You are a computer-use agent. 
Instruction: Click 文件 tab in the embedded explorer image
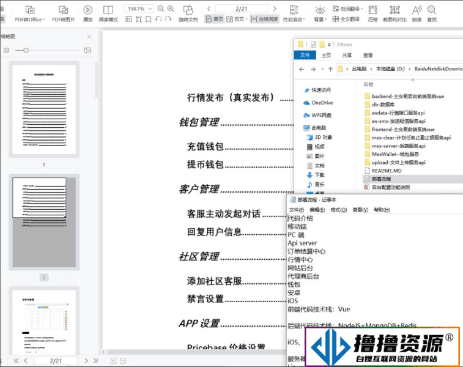[x=305, y=55]
